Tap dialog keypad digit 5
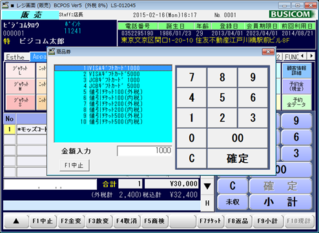The width and height of the screenshot is (319, 233). (222, 98)
